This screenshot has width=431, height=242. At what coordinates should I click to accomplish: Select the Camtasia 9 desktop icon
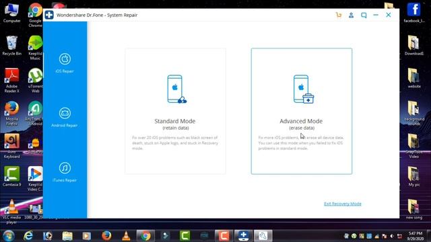point(11,176)
